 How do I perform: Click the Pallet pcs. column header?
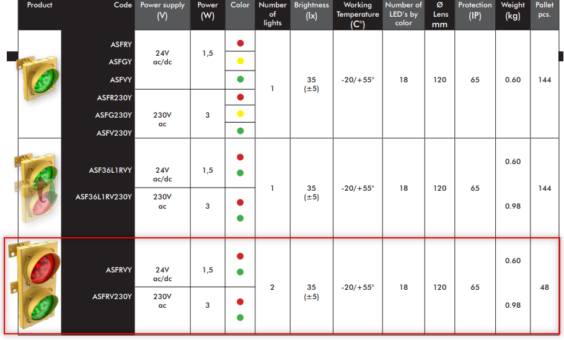[x=544, y=9]
